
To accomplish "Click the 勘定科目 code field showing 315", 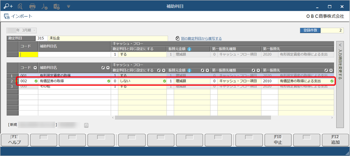I will click(x=42, y=38).
